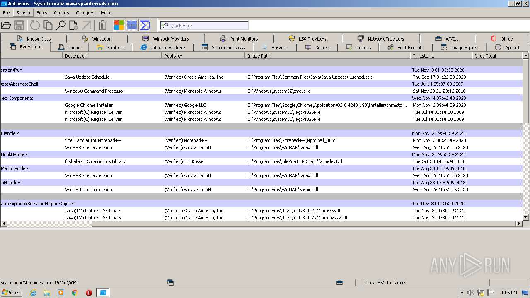The image size is (530, 298).
Task: Click the horizontal scrollbar right arrow
Action: point(519,223)
